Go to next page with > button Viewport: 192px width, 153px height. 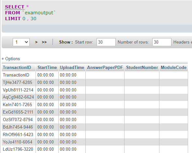pyautogui.click(x=36, y=42)
